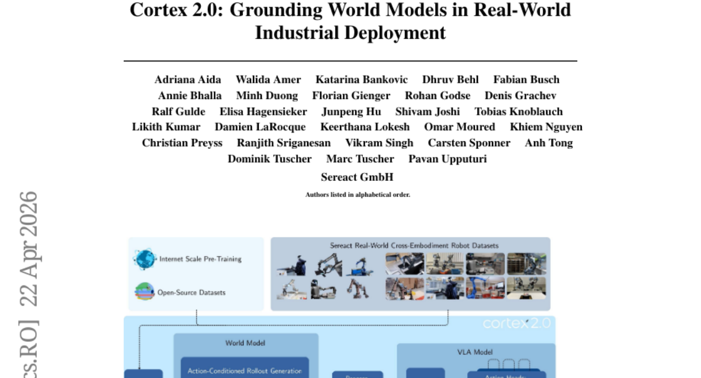Click on author Omar Moured
This screenshot has width=701, height=378.
[x=459, y=127]
